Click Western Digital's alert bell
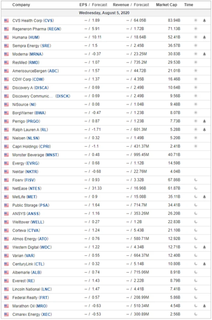The image size is (212, 320). click(x=204, y=247)
